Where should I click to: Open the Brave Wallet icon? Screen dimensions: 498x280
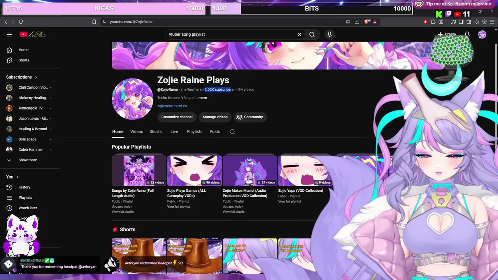[469, 22]
